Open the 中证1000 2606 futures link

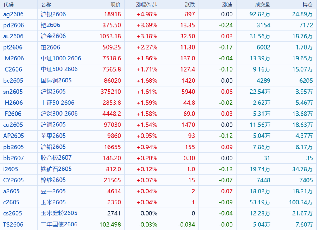[x=61, y=58]
